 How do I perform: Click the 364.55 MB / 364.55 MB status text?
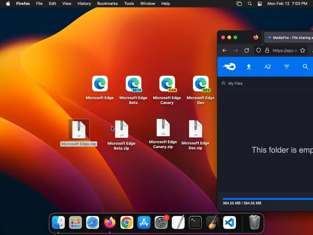[x=242, y=203]
